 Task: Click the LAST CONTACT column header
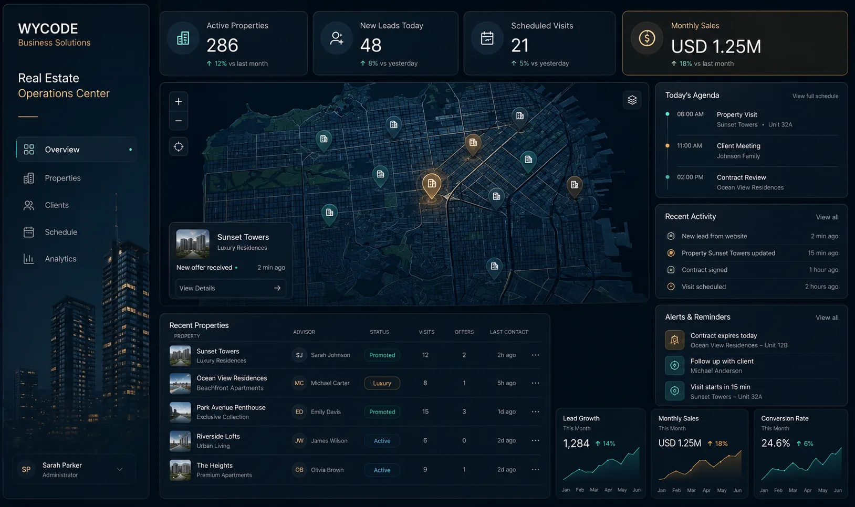coord(509,332)
